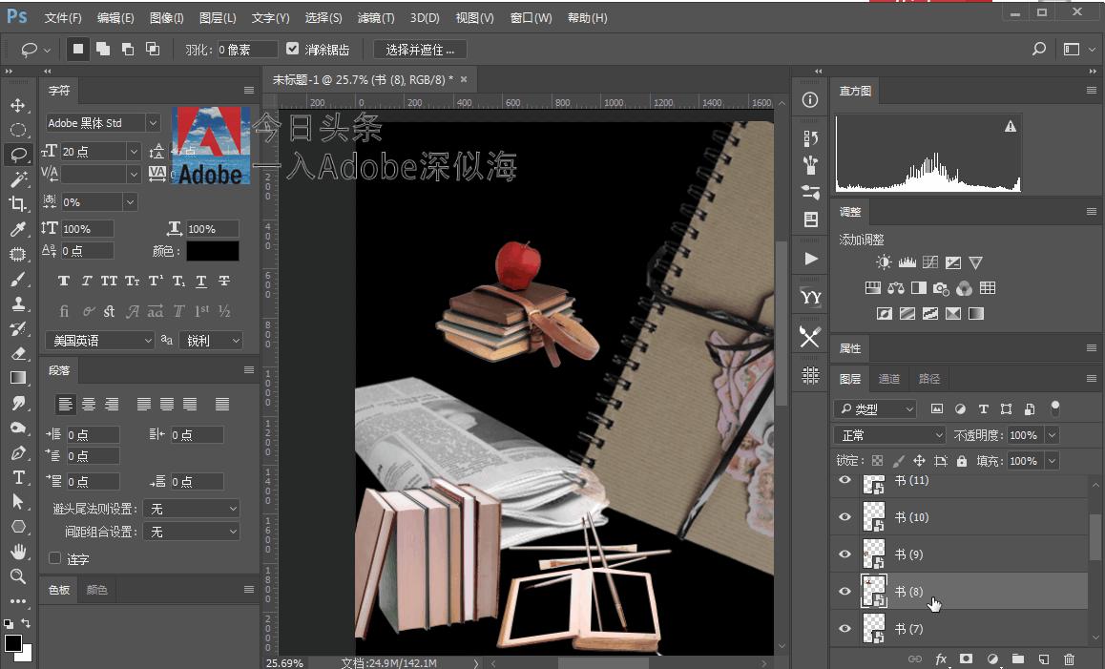This screenshot has height=669, width=1105.
Task: Toggle visibility of layer 书 (7)
Action: coord(844,628)
